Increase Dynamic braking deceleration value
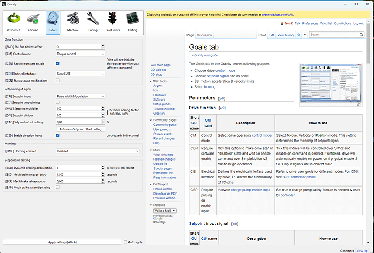Viewport: 374px width, 253px height. click(x=103, y=166)
